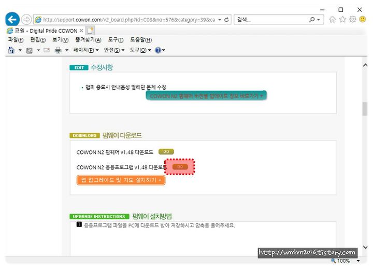The height and width of the screenshot is (269, 373).
Task: Open the Home icon at top right
Action: coord(332,19)
